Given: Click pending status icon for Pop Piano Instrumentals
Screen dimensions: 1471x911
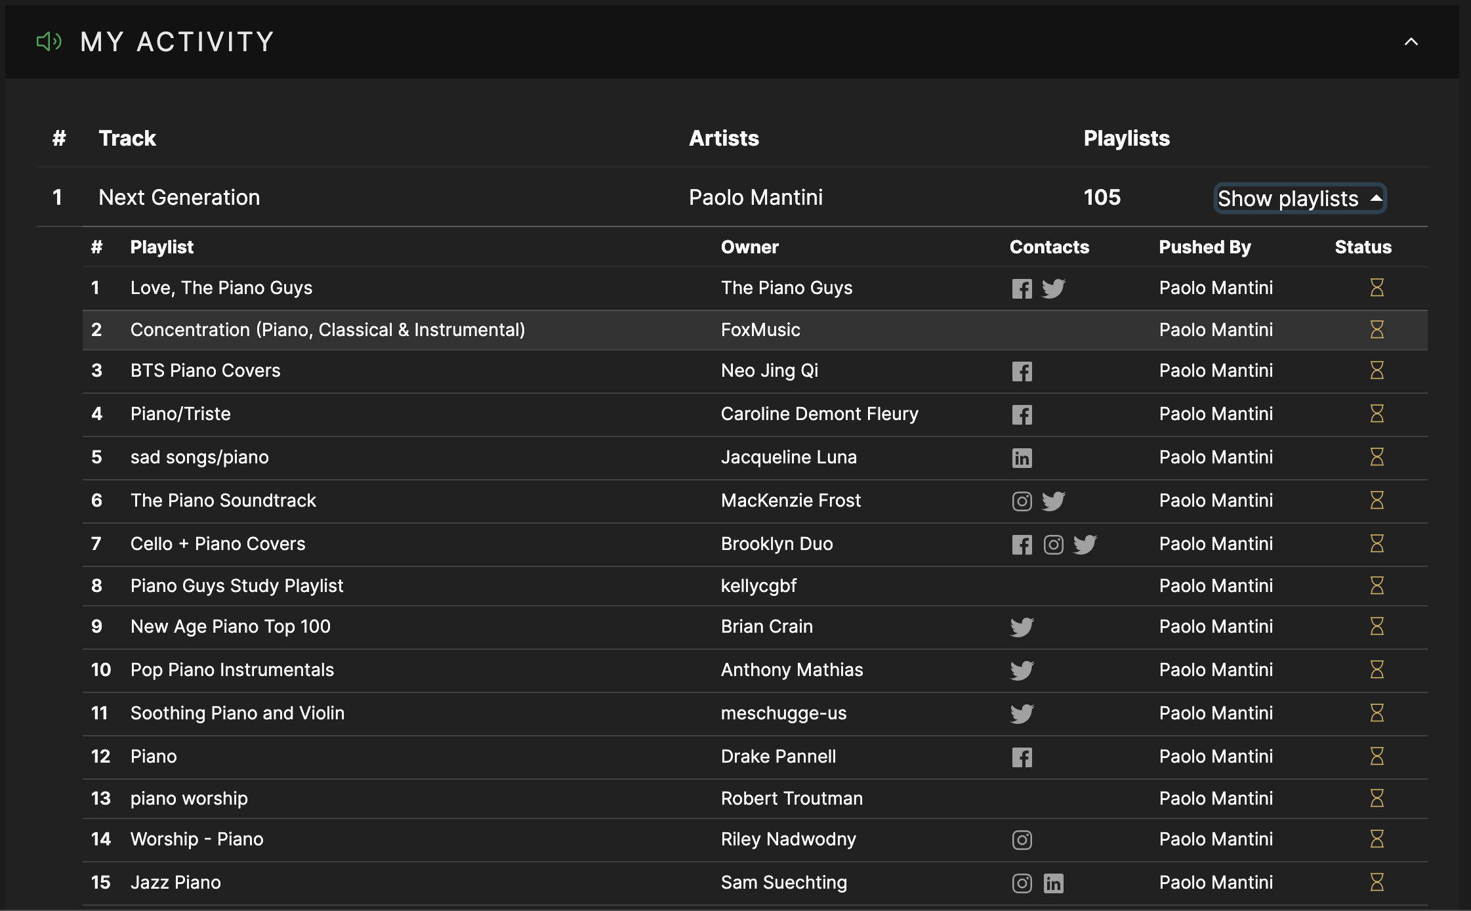Looking at the screenshot, I should pos(1377,669).
